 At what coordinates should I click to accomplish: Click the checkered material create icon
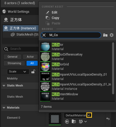click(81, 122)
